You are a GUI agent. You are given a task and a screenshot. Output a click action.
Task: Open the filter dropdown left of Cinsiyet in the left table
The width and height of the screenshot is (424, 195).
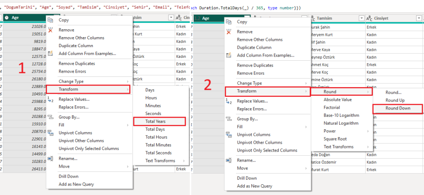171,17
